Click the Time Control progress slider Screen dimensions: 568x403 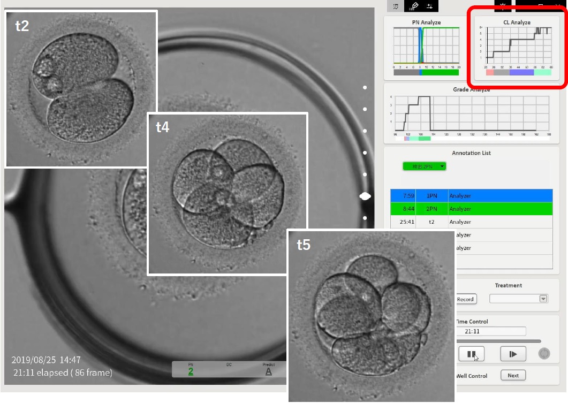click(498, 341)
